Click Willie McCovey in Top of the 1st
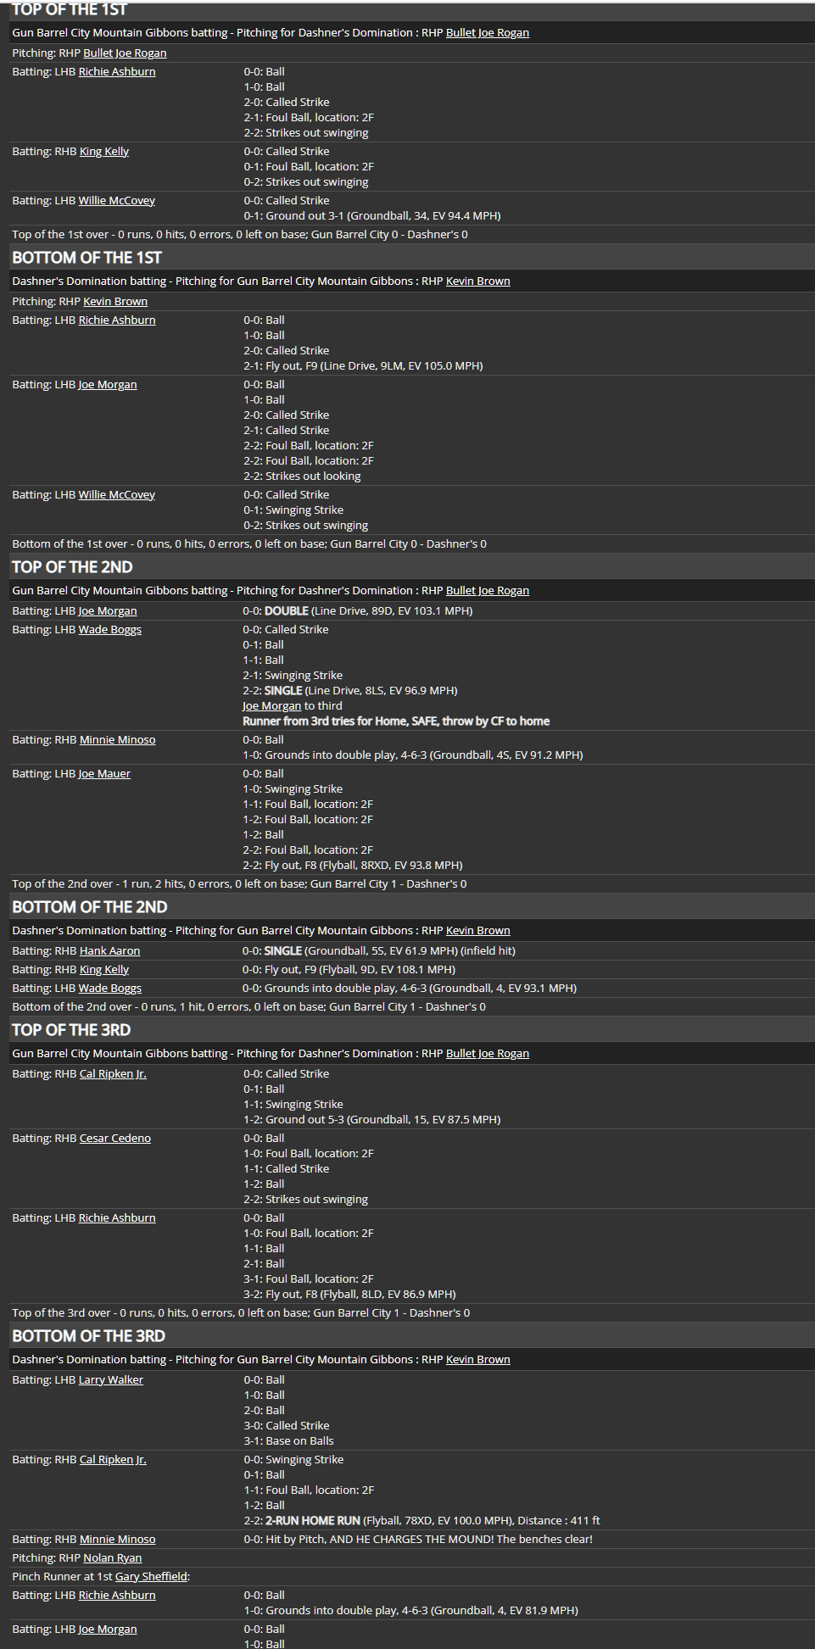The image size is (815, 1649). [117, 201]
